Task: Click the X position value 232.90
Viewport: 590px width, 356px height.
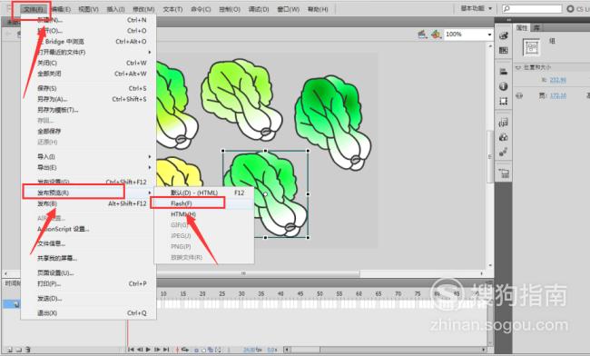Action: click(x=557, y=80)
